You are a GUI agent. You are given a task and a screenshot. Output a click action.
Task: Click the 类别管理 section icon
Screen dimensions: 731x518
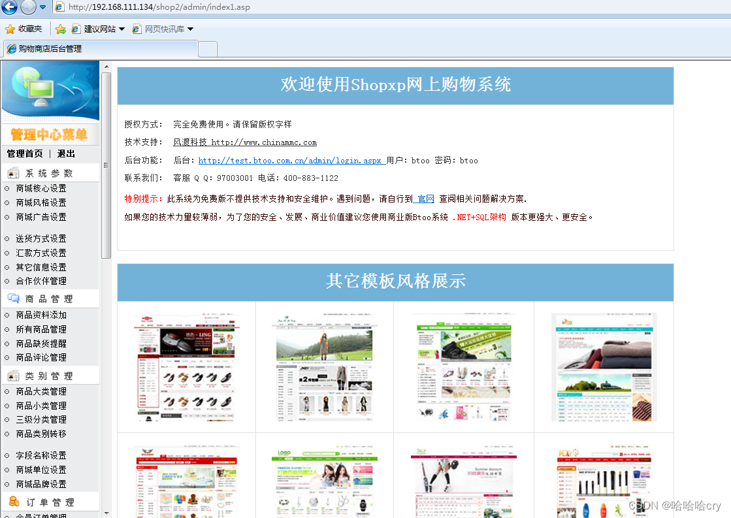(x=13, y=376)
